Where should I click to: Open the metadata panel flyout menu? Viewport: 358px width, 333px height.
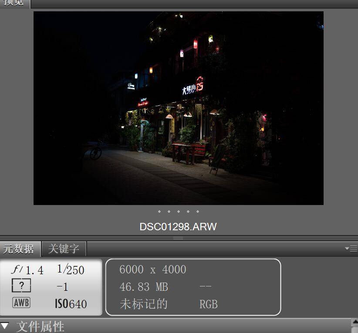351,249
